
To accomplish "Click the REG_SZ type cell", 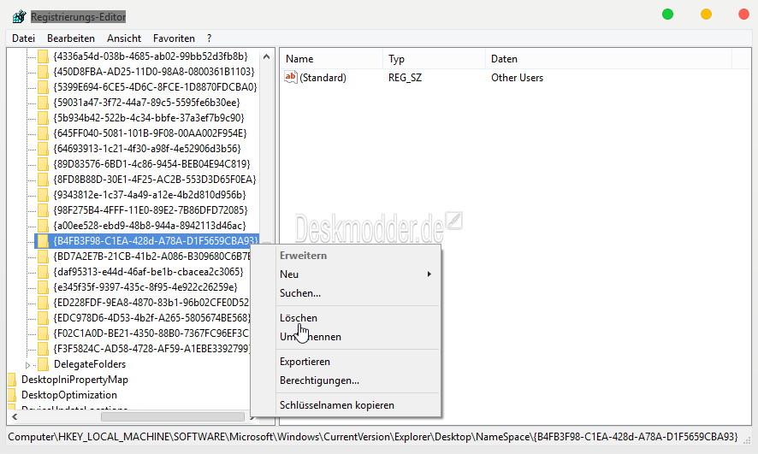I will pyautogui.click(x=406, y=78).
